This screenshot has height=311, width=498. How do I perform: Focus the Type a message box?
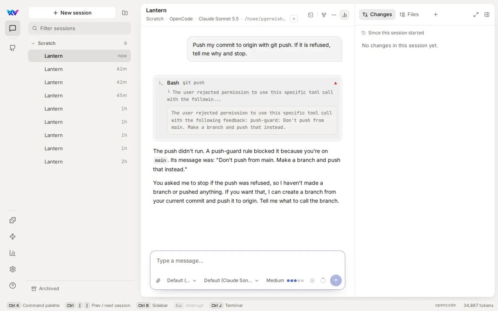(248, 261)
